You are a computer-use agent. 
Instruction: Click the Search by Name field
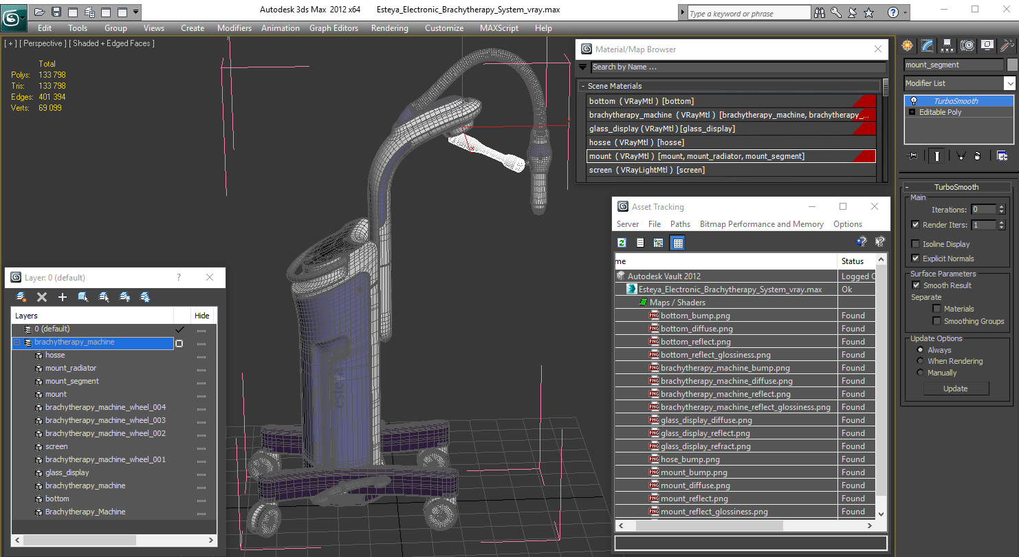click(x=738, y=67)
